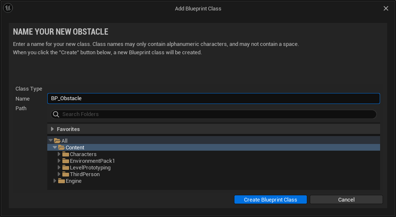Image resolution: width=396 pixels, height=217 pixels.
Task: Click the Favorites header text
Action: (x=68, y=129)
